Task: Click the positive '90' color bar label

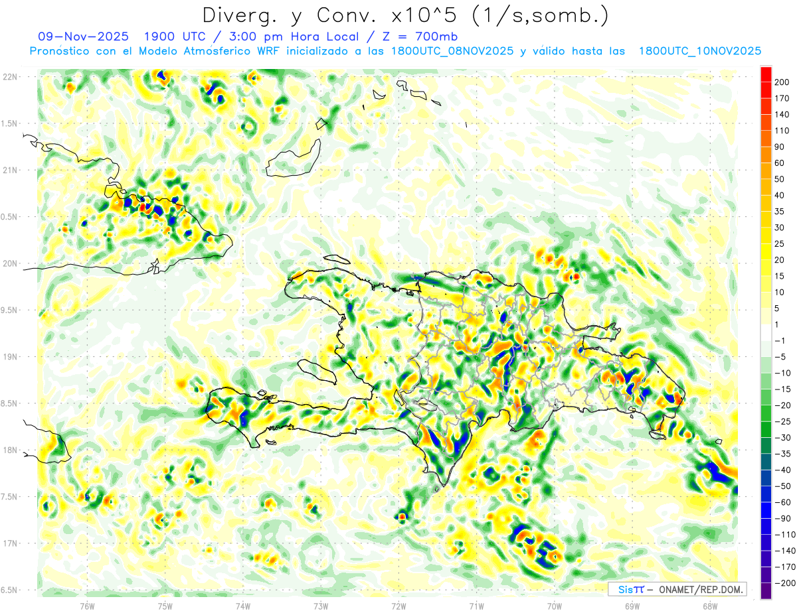Action: tap(780, 147)
